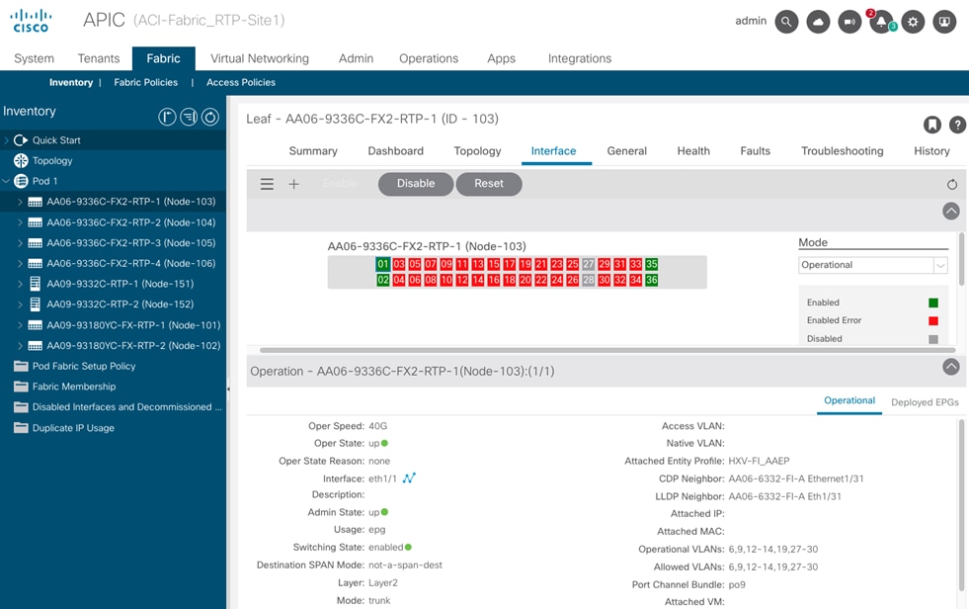The image size is (969, 609).
Task: Click the refresh icon in the Inventory panel
Action: coord(208,117)
